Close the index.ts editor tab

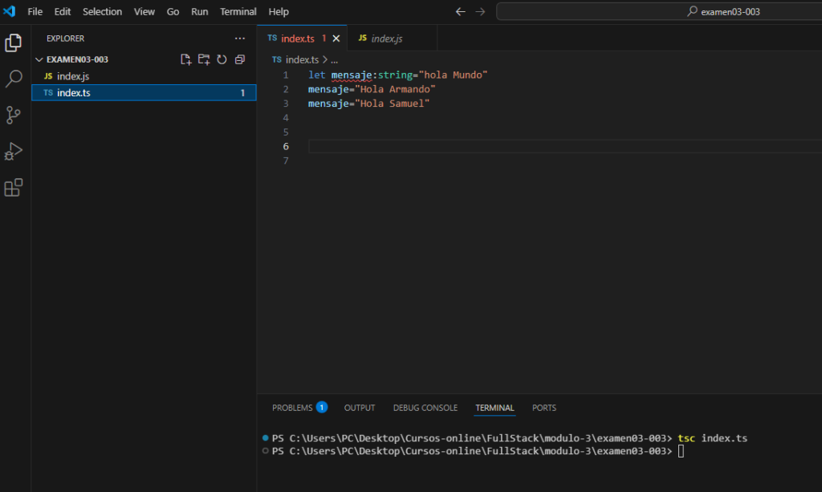point(336,39)
